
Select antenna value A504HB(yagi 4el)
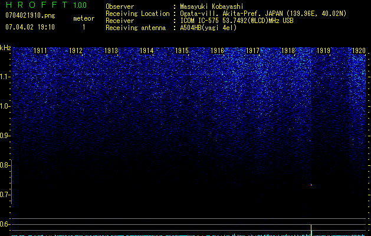click(208, 28)
